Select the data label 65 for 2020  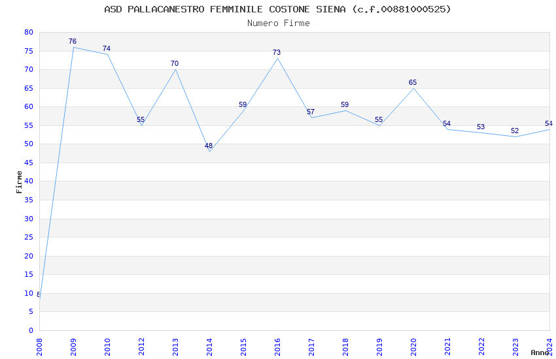click(413, 82)
